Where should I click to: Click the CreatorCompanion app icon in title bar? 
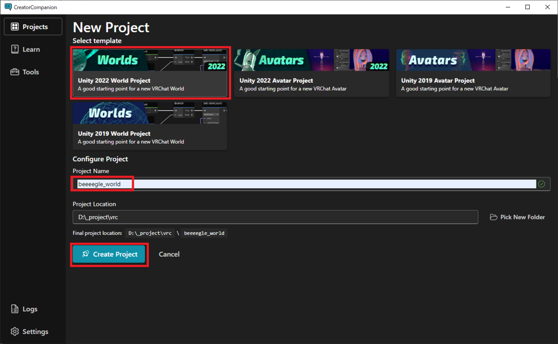8,7
